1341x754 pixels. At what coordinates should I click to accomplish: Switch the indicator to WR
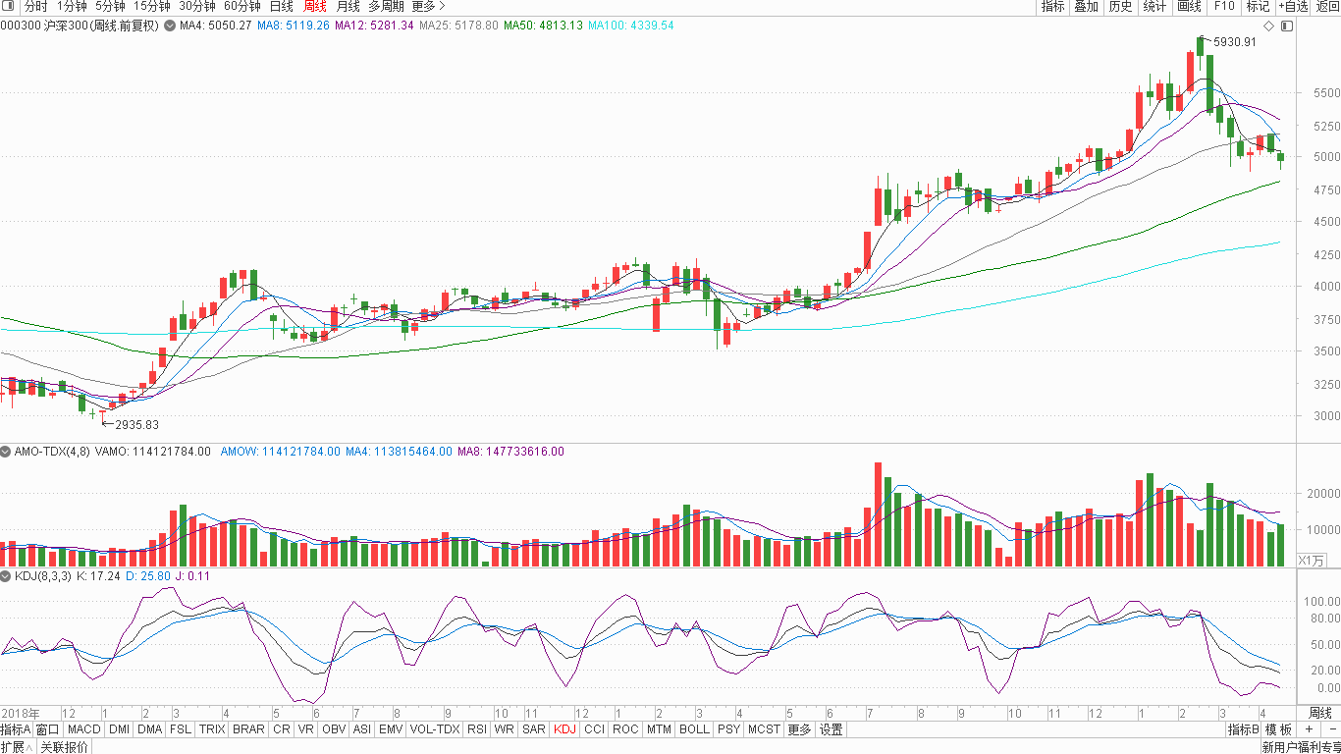click(504, 729)
